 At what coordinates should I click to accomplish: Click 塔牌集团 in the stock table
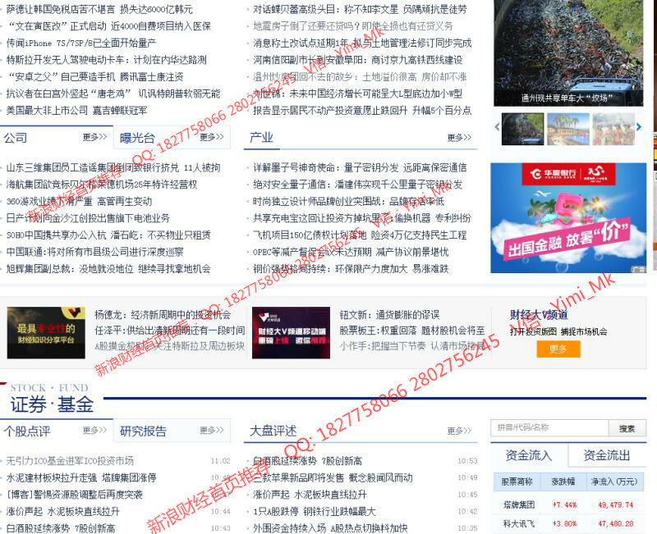[x=519, y=504]
